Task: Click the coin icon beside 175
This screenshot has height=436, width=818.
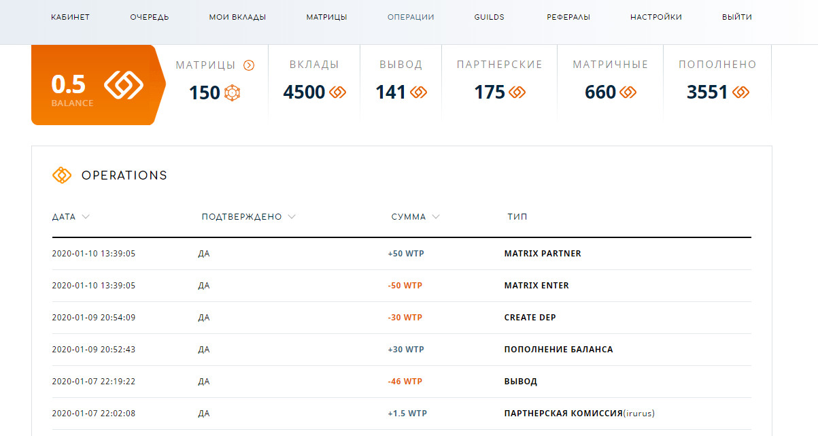Action: click(x=517, y=92)
